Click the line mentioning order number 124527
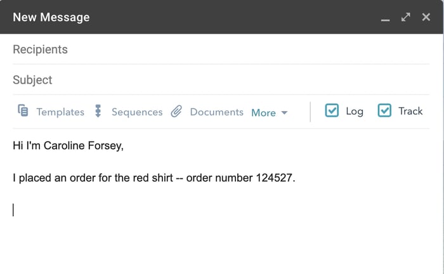The width and height of the screenshot is (444, 274). tap(154, 178)
